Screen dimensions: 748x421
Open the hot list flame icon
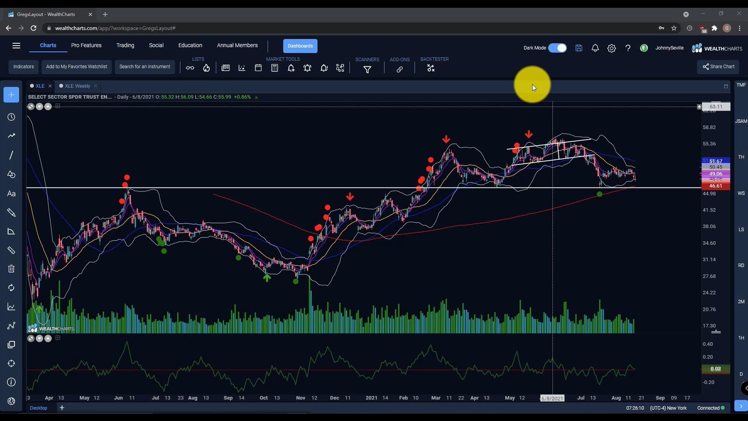[x=206, y=68]
